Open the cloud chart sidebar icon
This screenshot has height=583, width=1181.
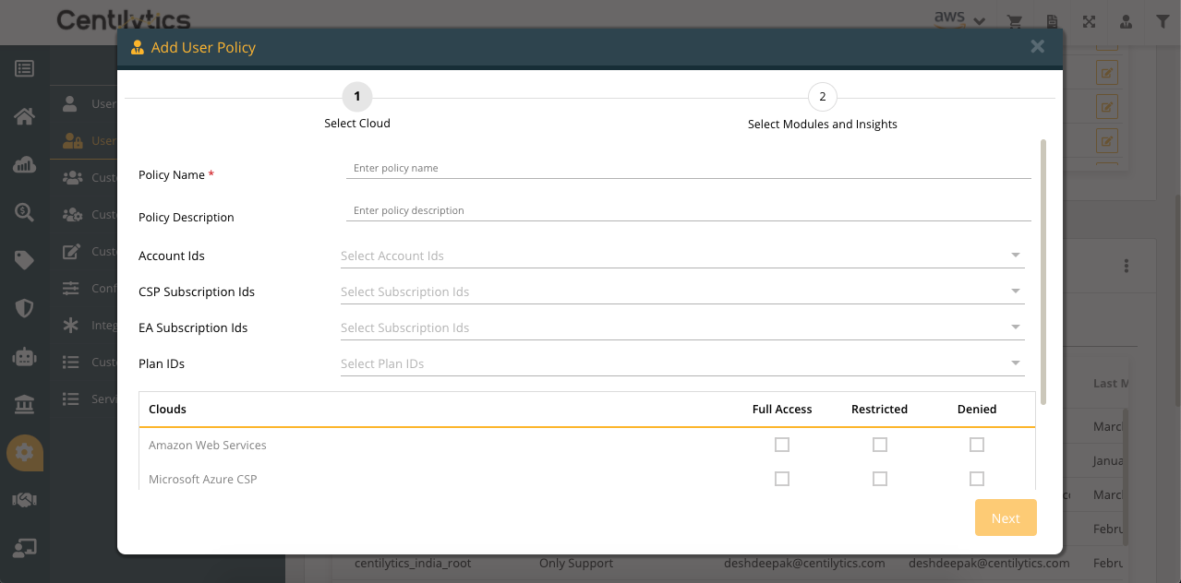point(24,164)
